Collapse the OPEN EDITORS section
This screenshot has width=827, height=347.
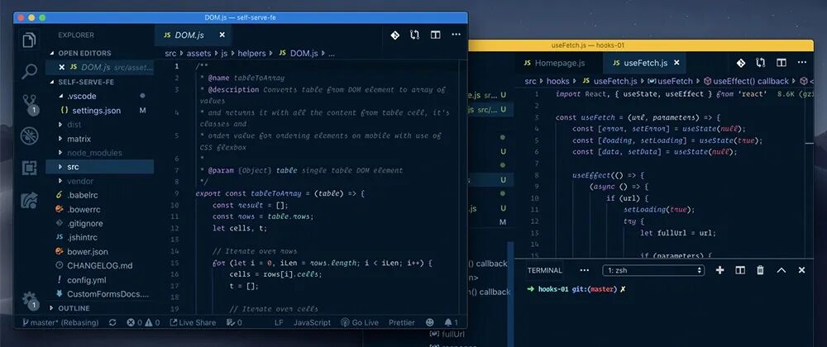(x=80, y=53)
